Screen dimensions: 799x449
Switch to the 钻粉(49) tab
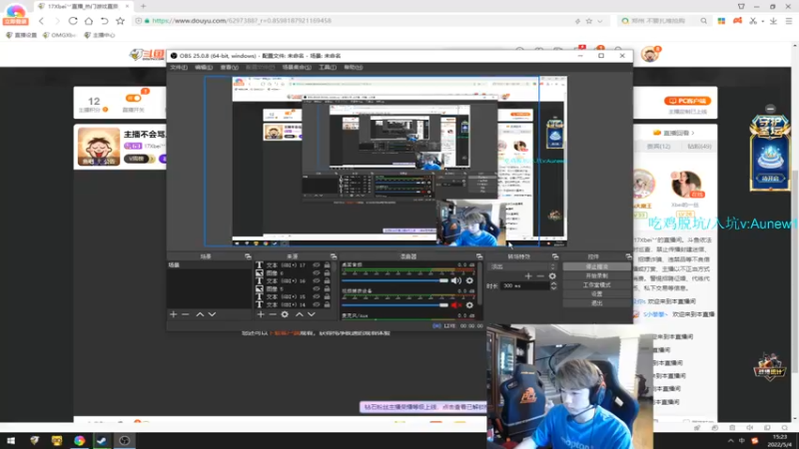[x=699, y=147]
